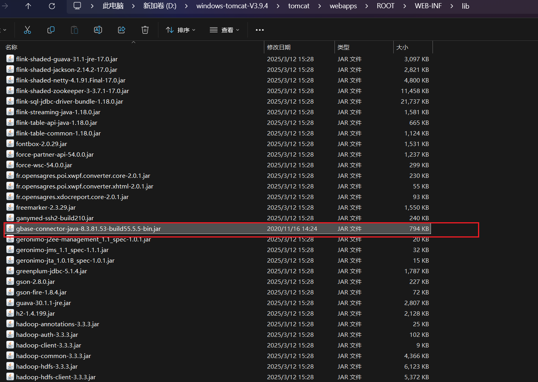Click the jar icon of hadoop-auth-3.3.3.jar
Image resolution: width=538 pixels, height=382 pixels.
10,334
